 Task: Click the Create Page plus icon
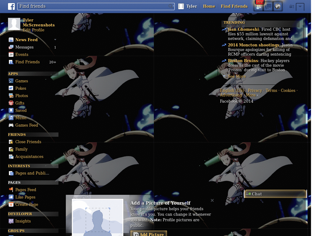11,204
